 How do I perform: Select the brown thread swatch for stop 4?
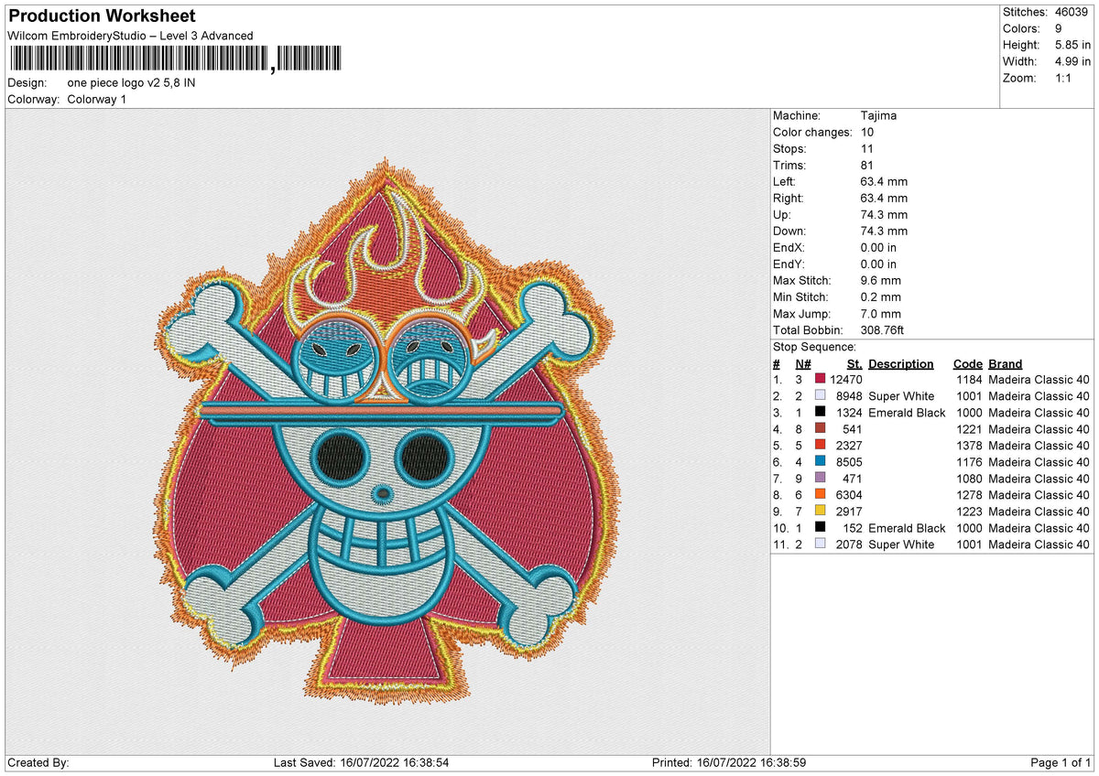pyautogui.click(x=820, y=429)
